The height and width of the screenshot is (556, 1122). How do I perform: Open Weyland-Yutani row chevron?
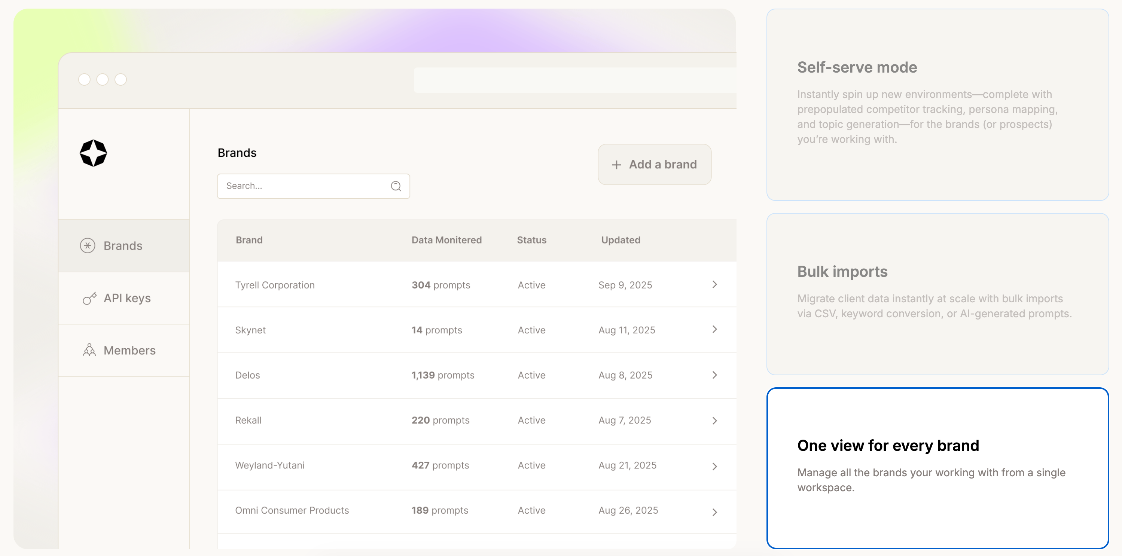click(714, 466)
